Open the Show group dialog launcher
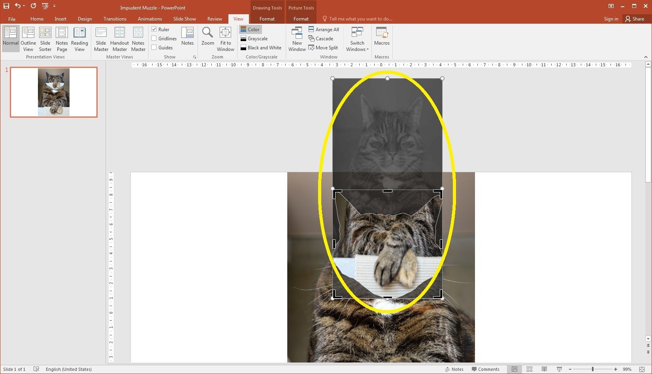Screen dimensions: 652x374 pyautogui.click(x=194, y=57)
